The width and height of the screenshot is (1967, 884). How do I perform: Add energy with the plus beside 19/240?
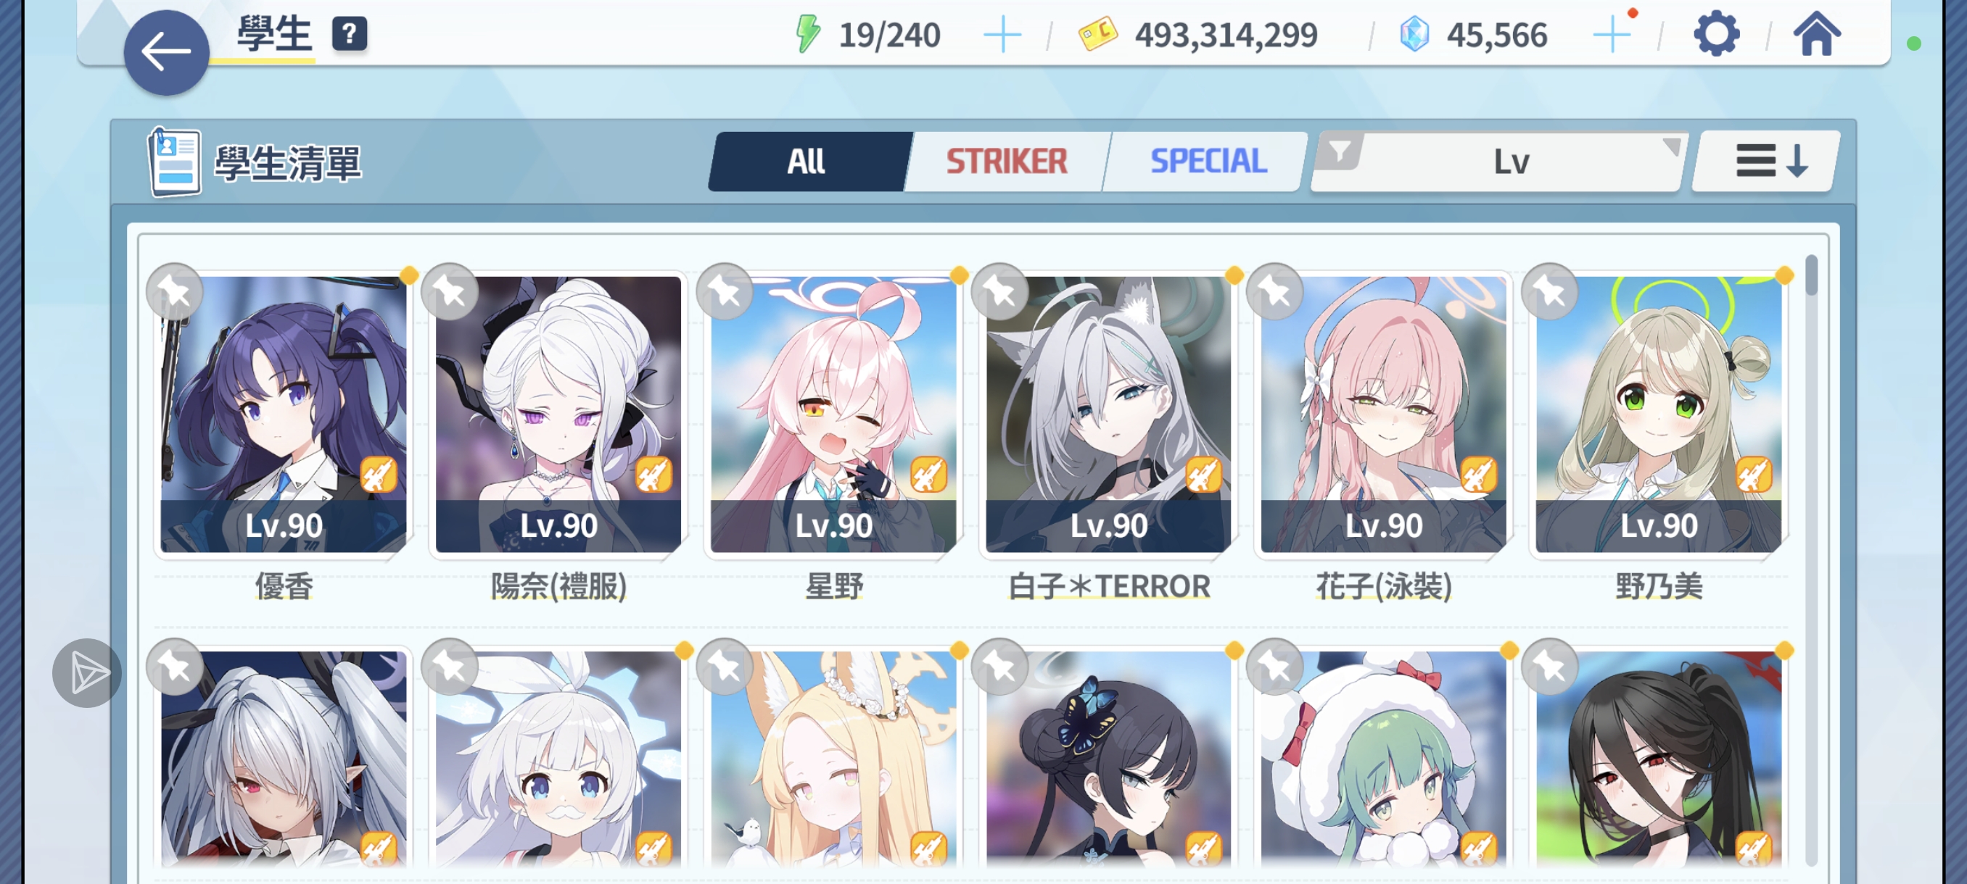(1002, 35)
